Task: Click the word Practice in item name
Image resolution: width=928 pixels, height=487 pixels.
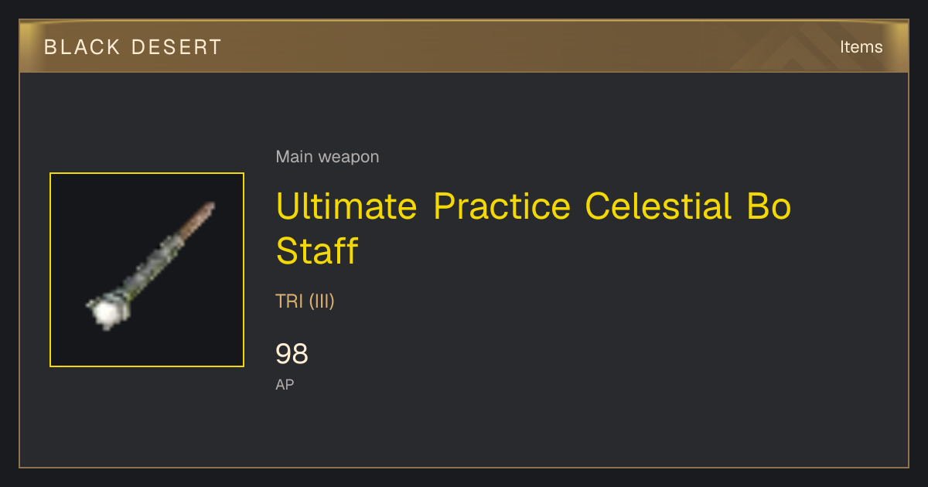Action: 502,206
